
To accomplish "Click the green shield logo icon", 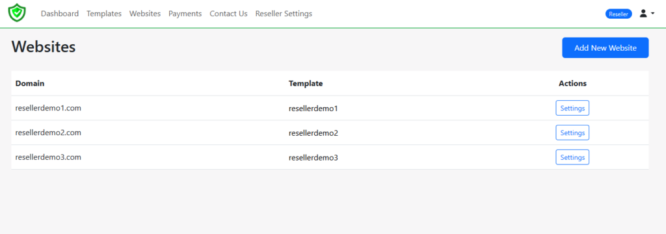I will [17, 13].
